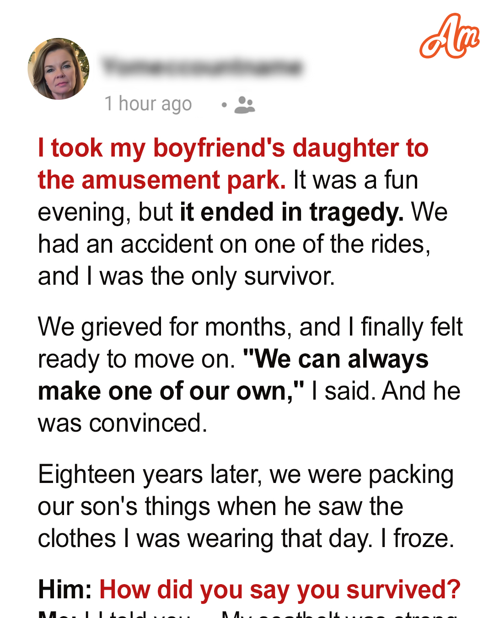The image size is (494, 618).
Task: Click the "and I was the only survivor." line
Action: point(186,276)
